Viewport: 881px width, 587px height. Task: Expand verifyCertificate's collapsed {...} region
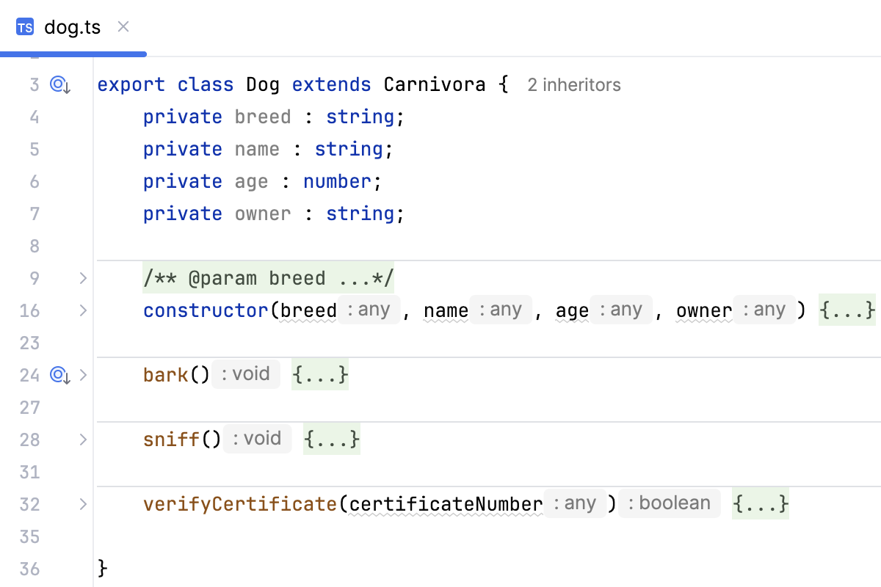click(x=760, y=503)
